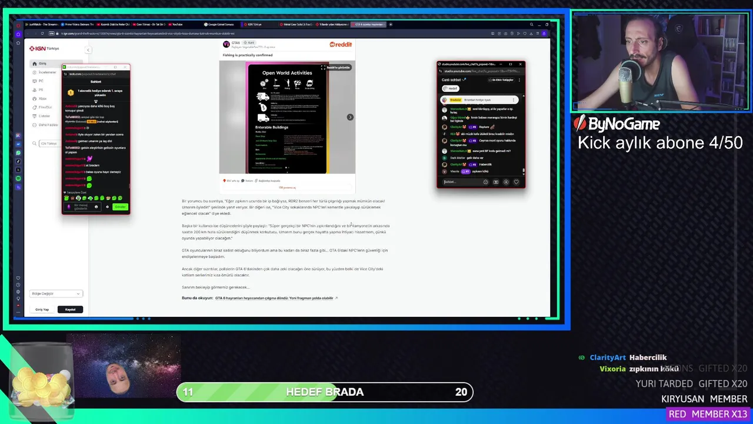Select Xbox in the IGN side menu

[x=42, y=98]
